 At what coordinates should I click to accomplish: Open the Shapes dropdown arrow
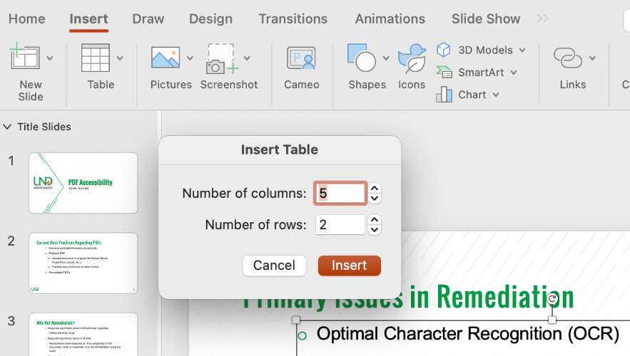[x=386, y=58]
